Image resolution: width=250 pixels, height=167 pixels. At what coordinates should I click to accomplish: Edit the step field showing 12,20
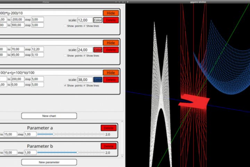click(37, 49)
